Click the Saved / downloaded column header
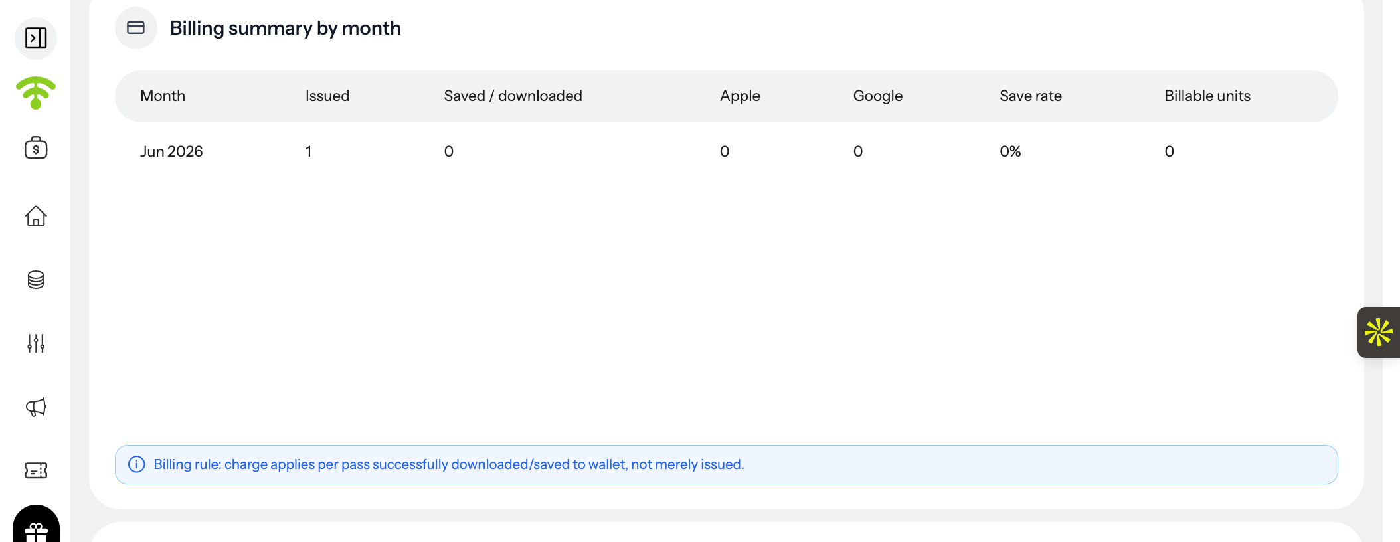Viewport: 1400px width, 542px height. [x=513, y=96]
